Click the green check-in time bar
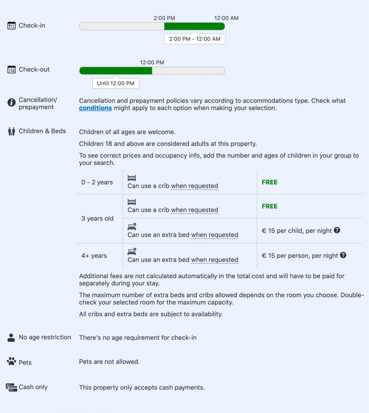Viewport: 369px width, 413px height. 194,26
